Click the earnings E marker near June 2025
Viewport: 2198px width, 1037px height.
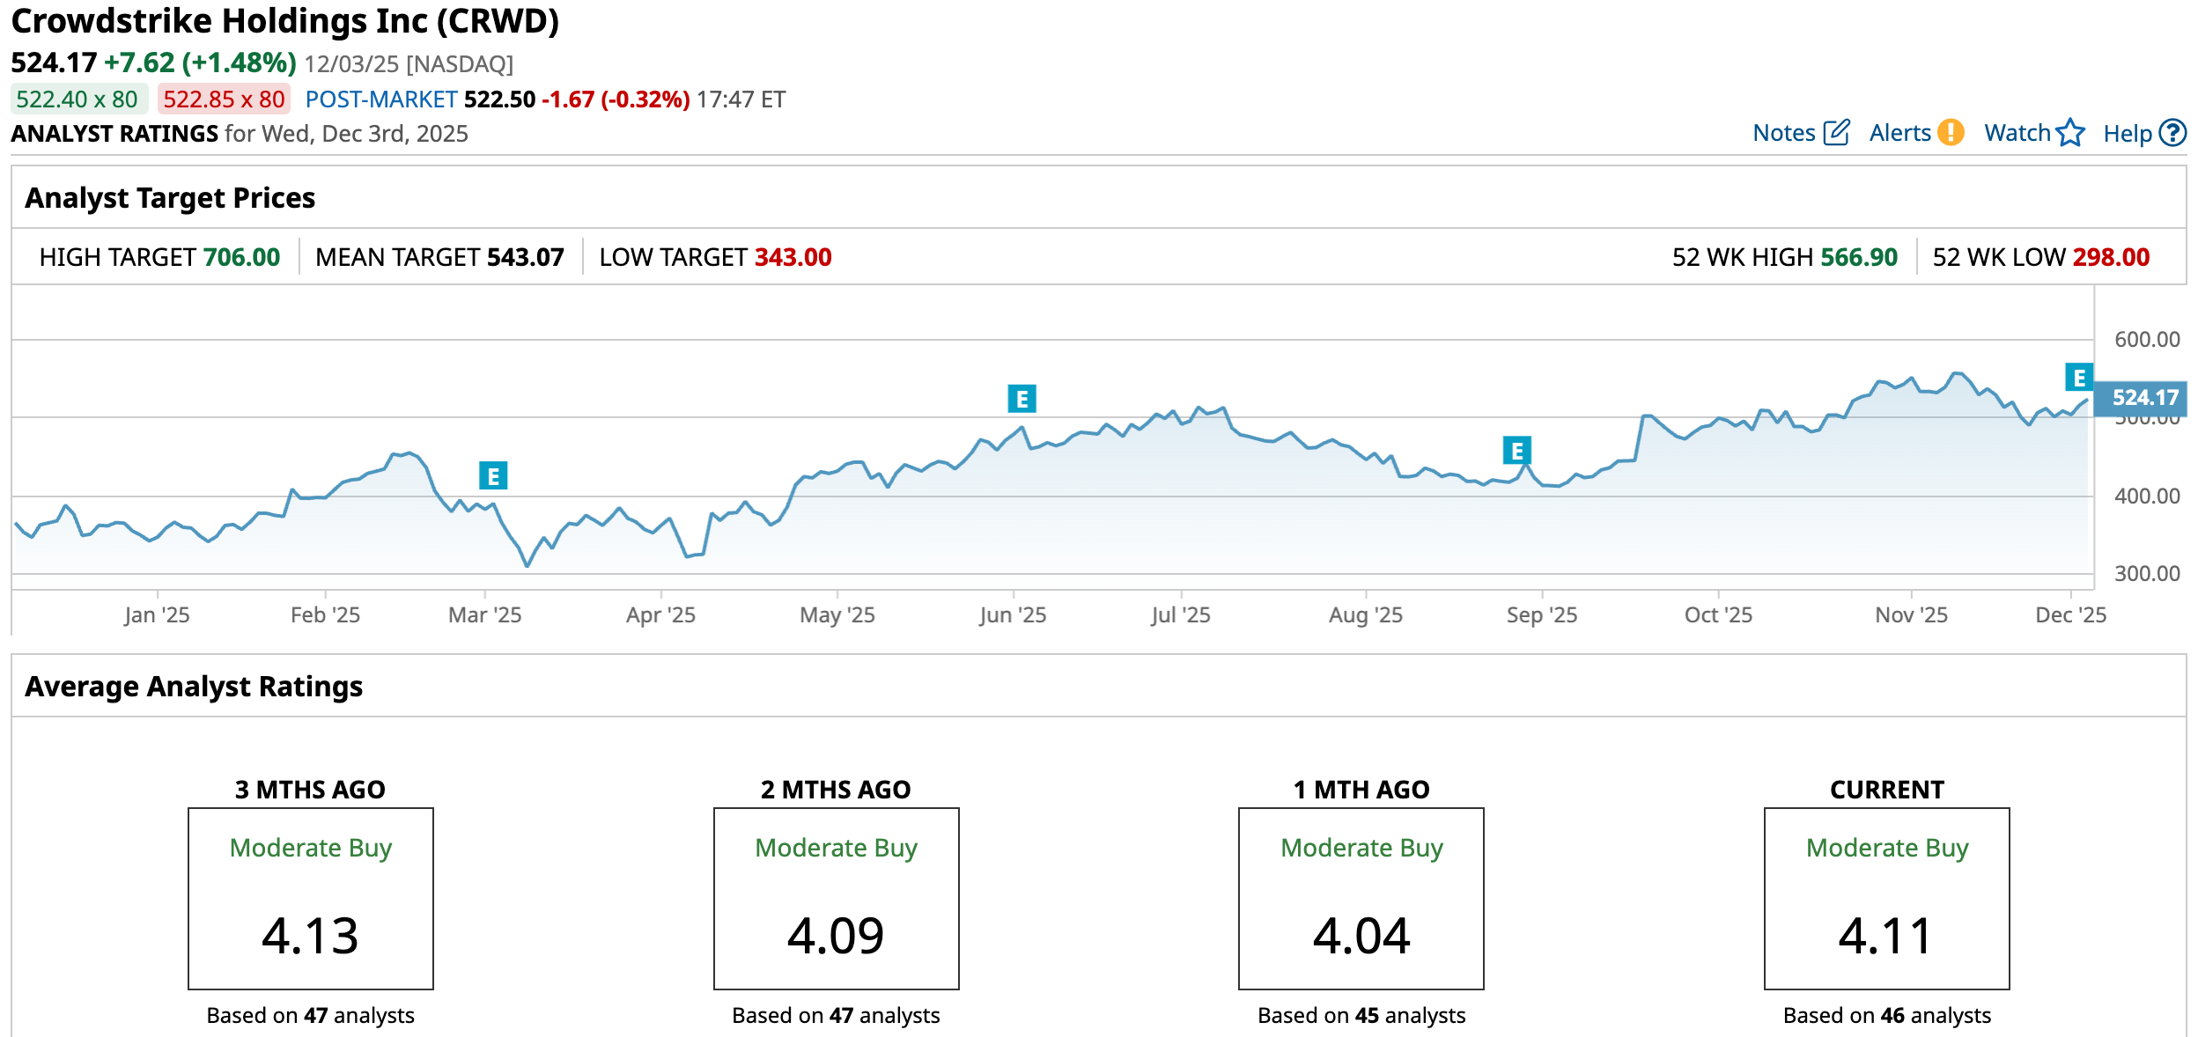pyautogui.click(x=1022, y=399)
